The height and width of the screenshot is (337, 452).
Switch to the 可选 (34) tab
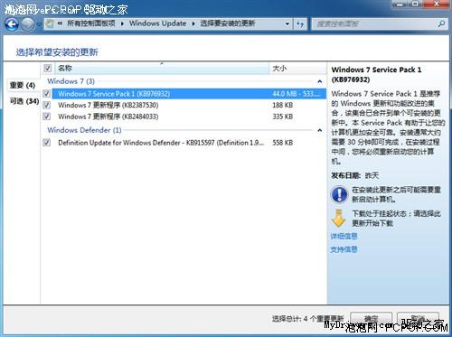(x=24, y=101)
